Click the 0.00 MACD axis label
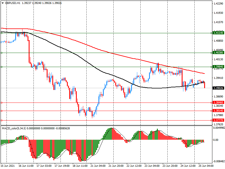Image resolution: width=225 pixels, height=169 pixels. click(x=216, y=140)
